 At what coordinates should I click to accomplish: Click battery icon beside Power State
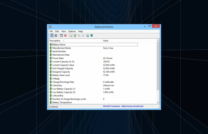coord(51,58)
